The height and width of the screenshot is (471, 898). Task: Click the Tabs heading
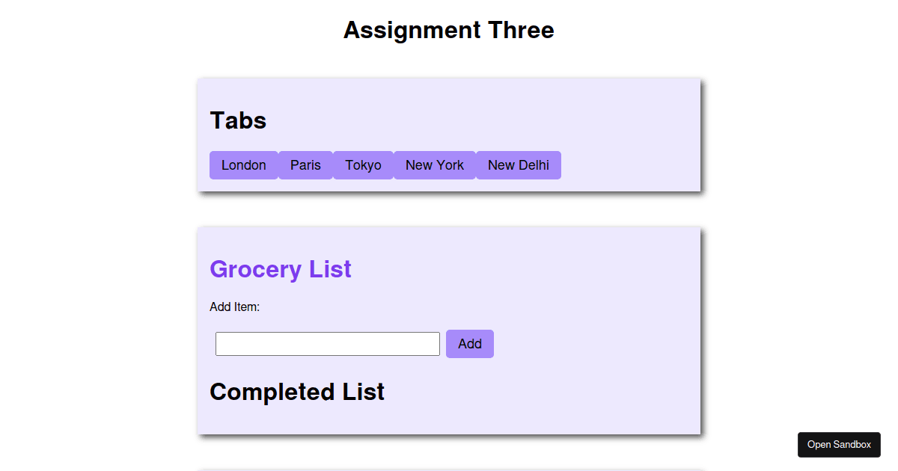click(x=238, y=120)
